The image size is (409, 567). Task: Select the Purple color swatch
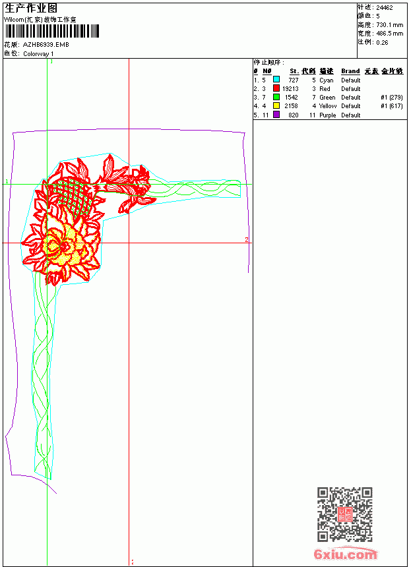pyautogui.click(x=276, y=115)
